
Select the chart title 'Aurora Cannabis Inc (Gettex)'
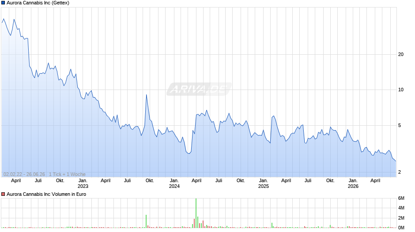[38, 3]
